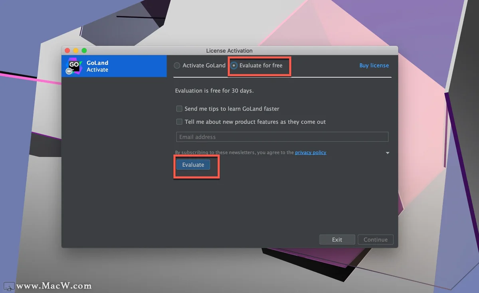This screenshot has height=293, width=479.
Task: Select the Activate GoLand radio option
Action: (200, 65)
